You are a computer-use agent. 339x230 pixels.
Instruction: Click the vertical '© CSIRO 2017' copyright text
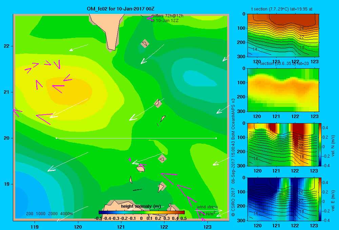pyautogui.click(x=233, y=202)
